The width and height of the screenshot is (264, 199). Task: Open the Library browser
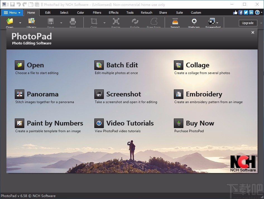pos(31,22)
